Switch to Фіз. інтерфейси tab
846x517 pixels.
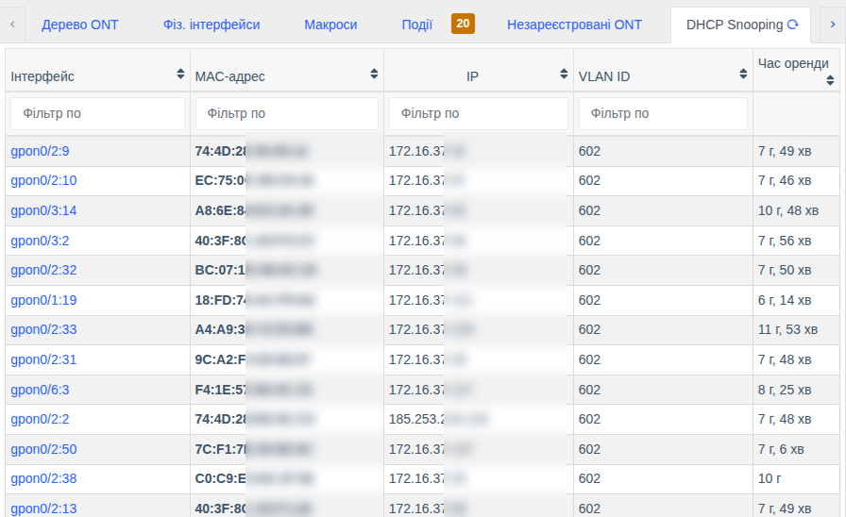click(211, 25)
